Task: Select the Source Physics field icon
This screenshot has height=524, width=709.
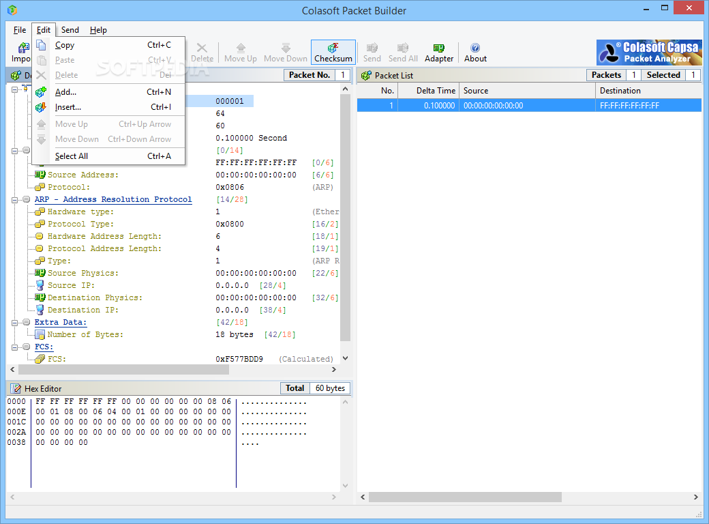Action: (x=40, y=273)
